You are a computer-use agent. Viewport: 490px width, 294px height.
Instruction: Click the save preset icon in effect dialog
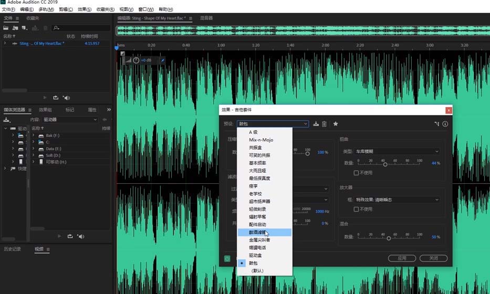pos(316,124)
